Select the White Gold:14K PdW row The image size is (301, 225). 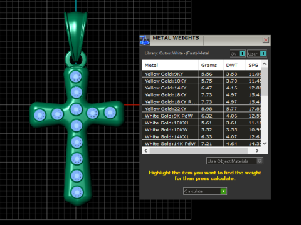[202, 144]
